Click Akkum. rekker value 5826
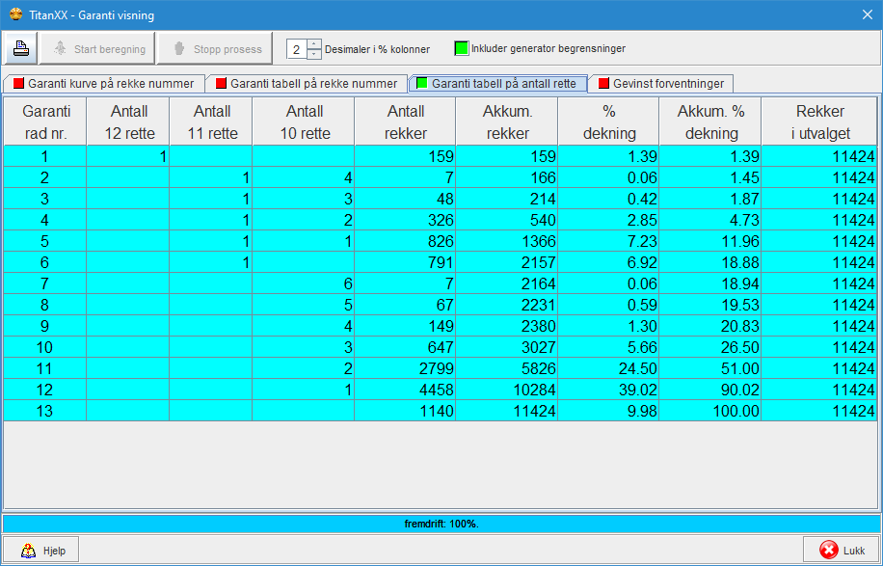The width and height of the screenshot is (883, 566). click(507, 368)
